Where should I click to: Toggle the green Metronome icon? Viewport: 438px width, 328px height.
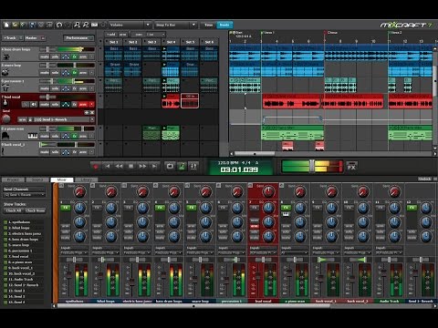point(182,166)
